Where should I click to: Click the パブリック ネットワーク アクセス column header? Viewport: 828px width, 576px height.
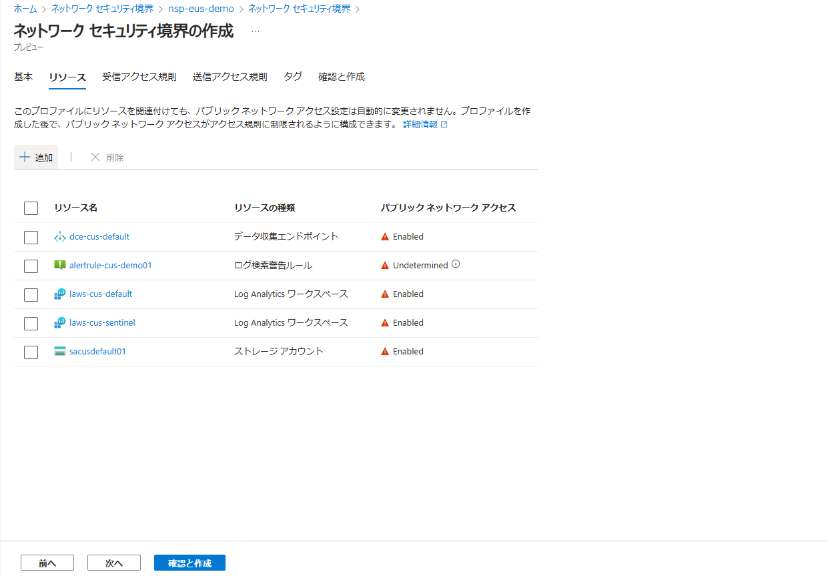tap(448, 208)
